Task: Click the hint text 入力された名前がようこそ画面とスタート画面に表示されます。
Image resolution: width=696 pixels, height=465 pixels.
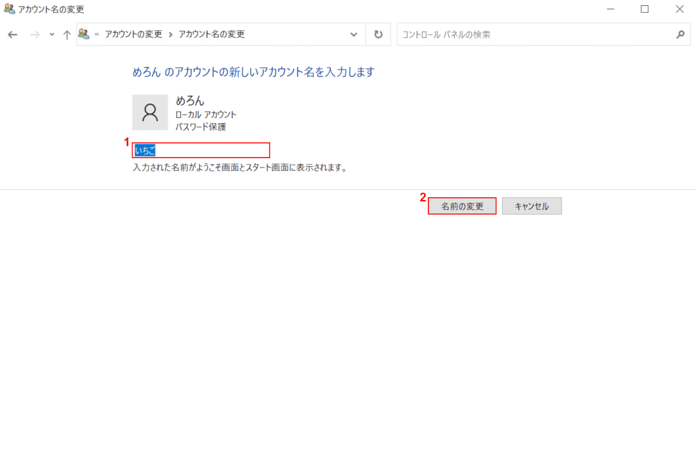Action: [x=240, y=167]
